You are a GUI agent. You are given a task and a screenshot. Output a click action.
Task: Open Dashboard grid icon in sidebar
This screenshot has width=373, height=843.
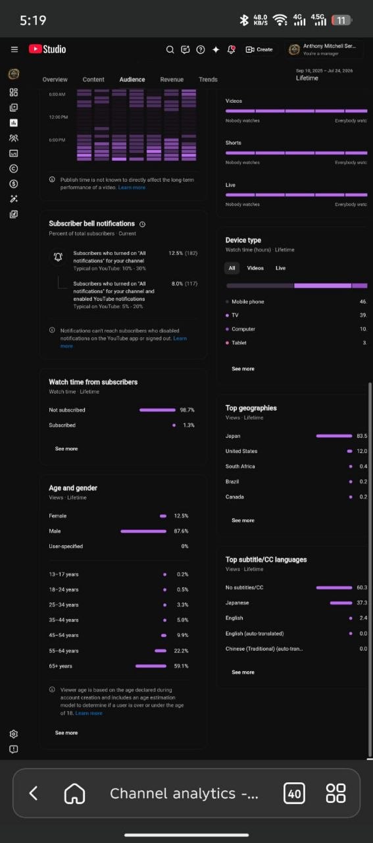(x=14, y=92)
